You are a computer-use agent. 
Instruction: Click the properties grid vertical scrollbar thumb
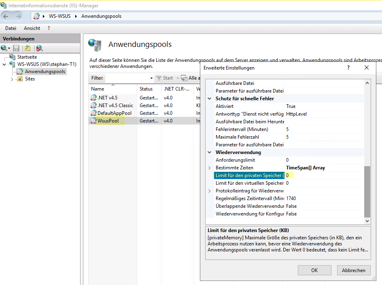click(x=367, y=192)
